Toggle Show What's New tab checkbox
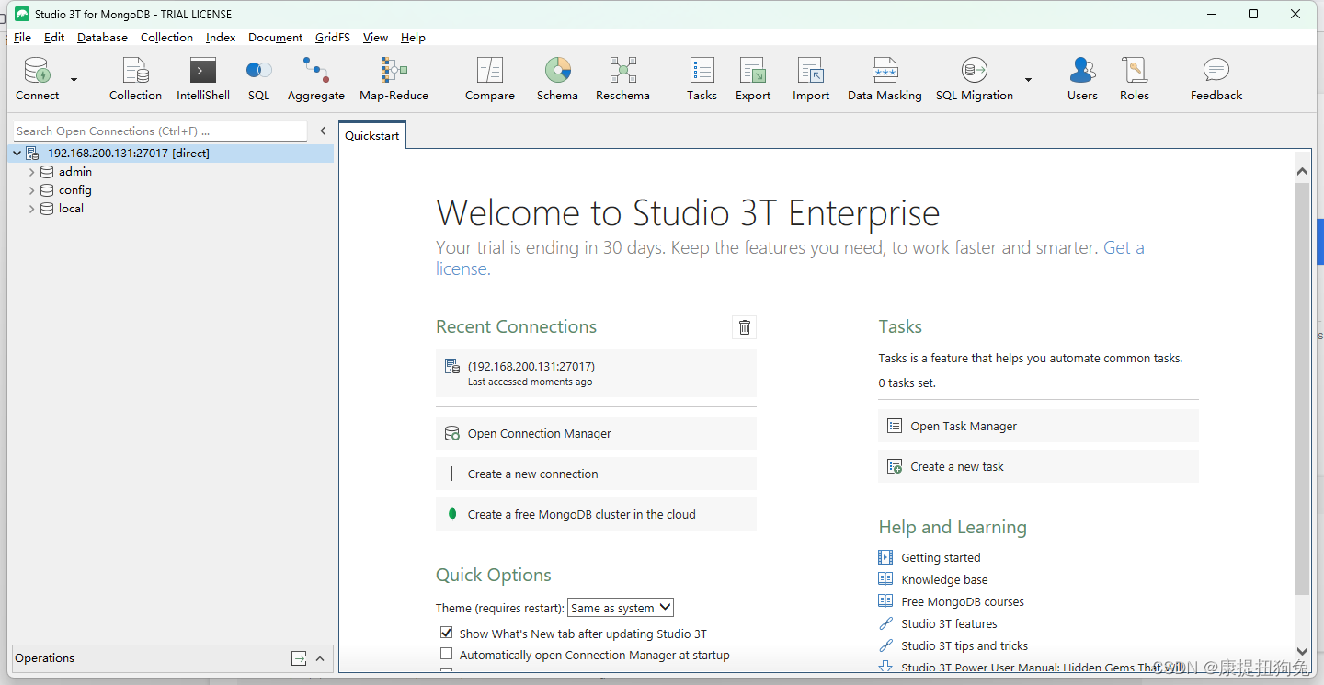Image resolution: width=1324 pixels, height=685 pixels. click(x=447, y=633)
